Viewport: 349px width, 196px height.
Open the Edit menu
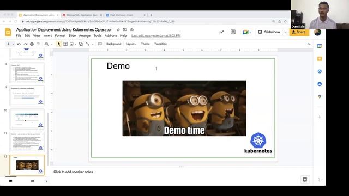pyautogui.click(x=27, y=35)
